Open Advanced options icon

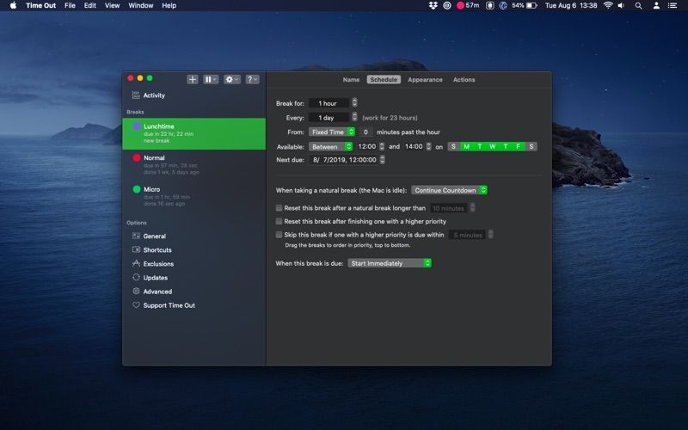[136, 292]
